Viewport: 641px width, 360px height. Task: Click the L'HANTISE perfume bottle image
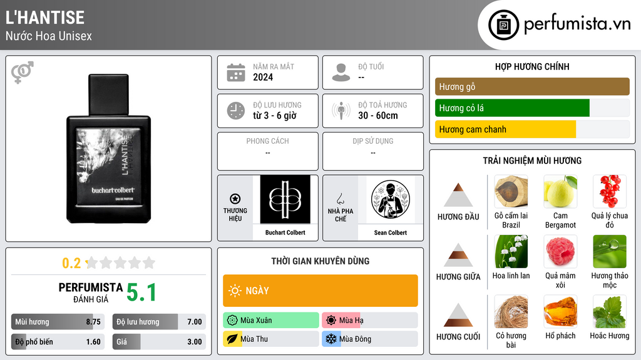click(109, 149)
